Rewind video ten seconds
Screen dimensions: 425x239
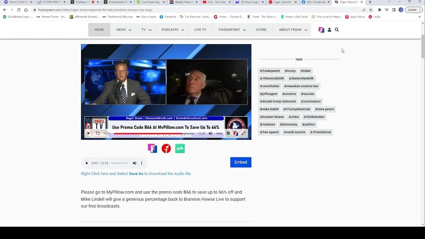pos(98,133)
